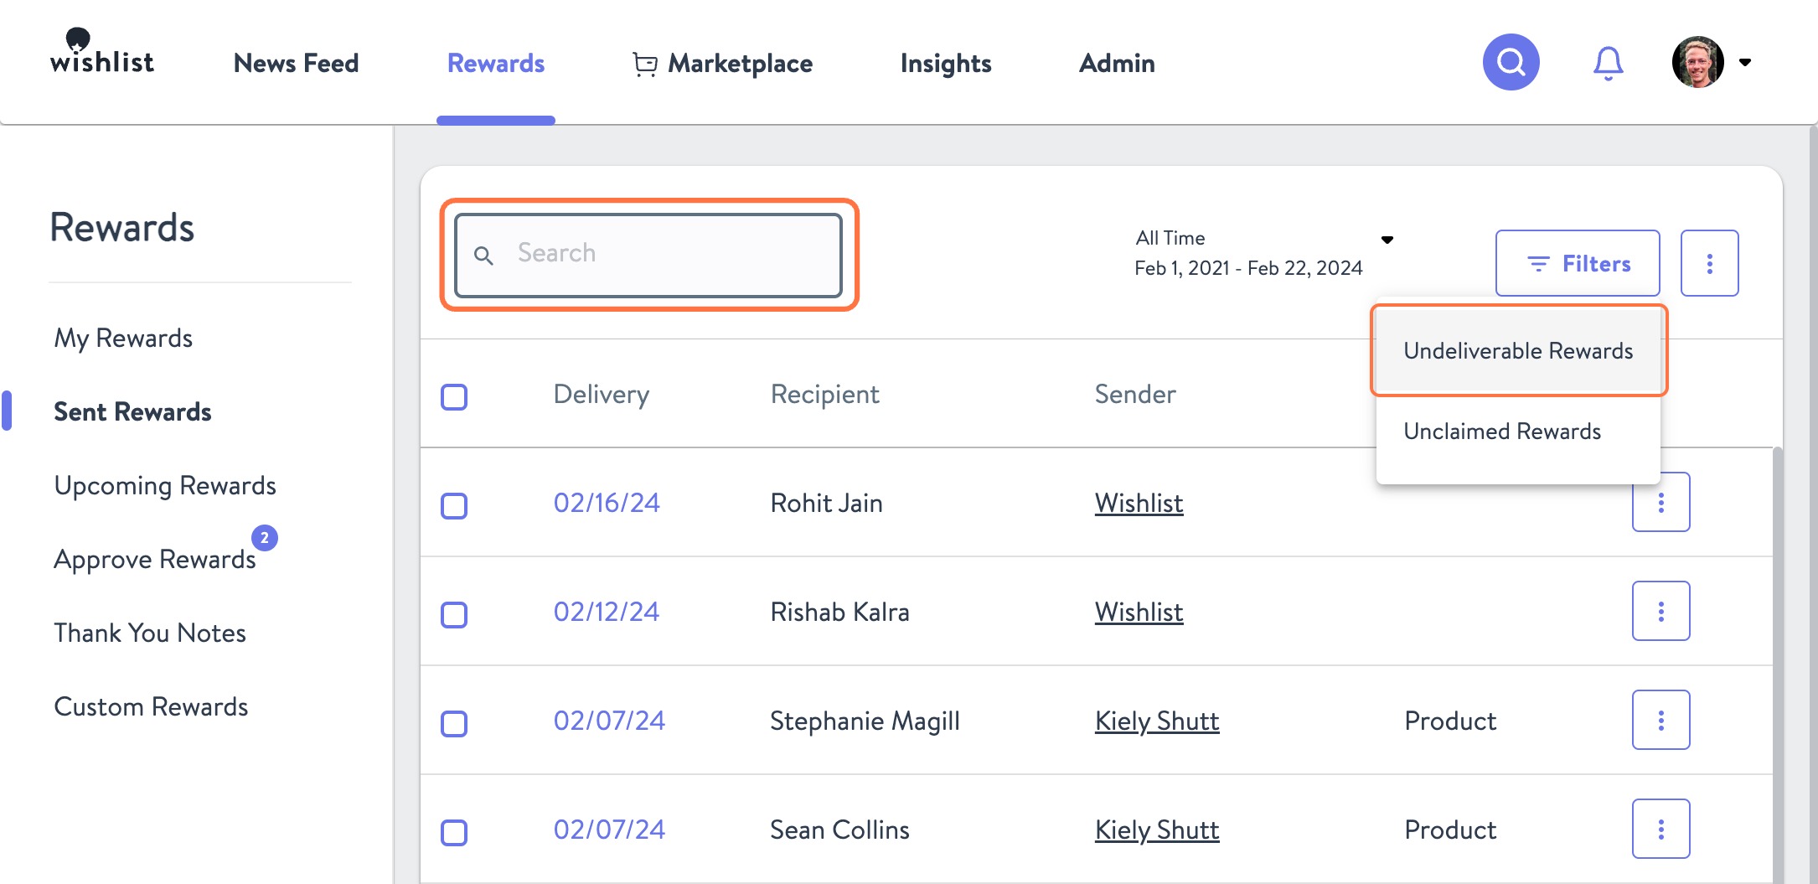Open the kebab menu beside the Filters button
The image size is (1818, 884).
coord(1709,262)
